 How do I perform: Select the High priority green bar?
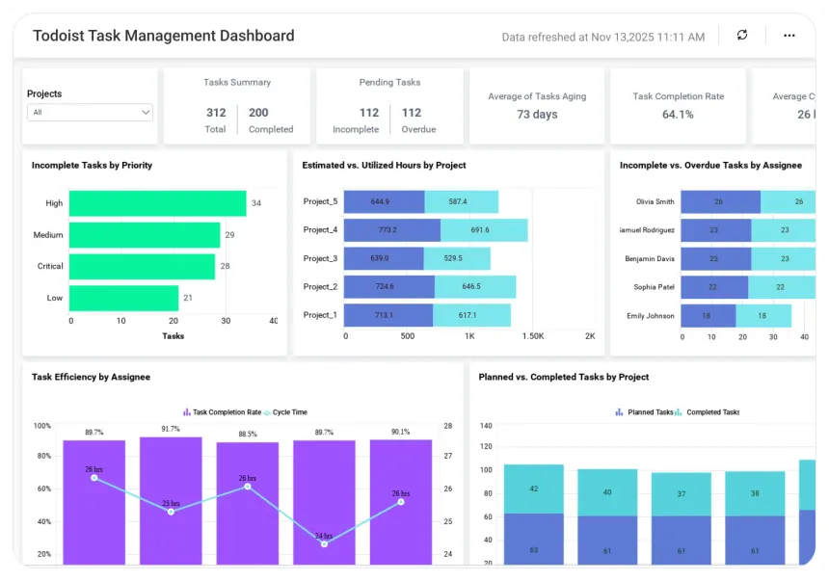pos(157,203)
